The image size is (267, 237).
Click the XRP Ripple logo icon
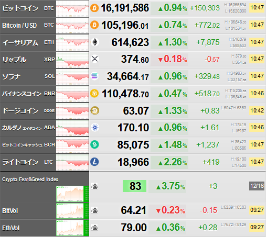click(x=95, y=59)
